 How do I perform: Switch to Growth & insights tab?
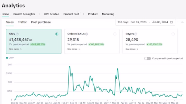coord(24,14)
